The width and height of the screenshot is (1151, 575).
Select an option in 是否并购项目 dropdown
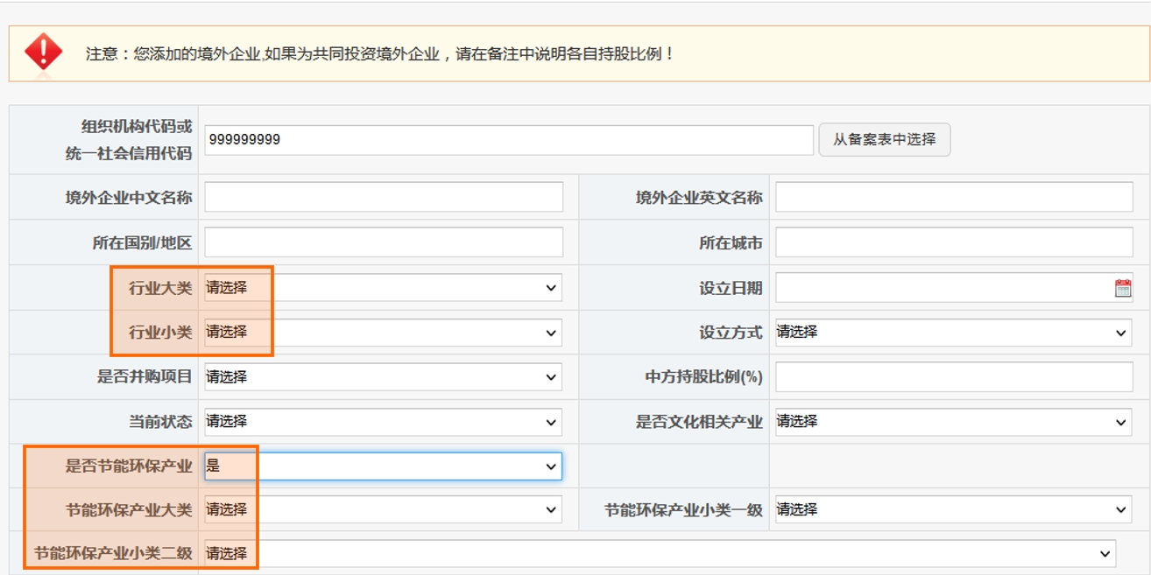(383, 377)
